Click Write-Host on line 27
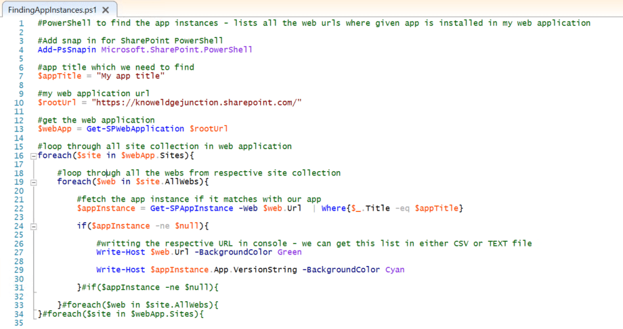This screenshot has height=329, width=623. click(121, 252)
